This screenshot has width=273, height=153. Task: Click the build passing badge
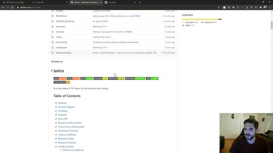pos(87,79)
